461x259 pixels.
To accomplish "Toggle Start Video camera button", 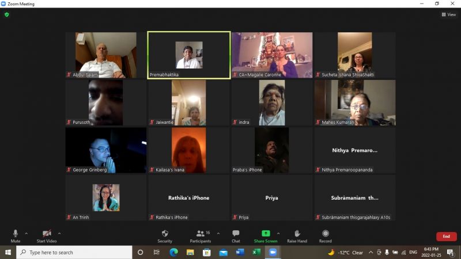I will point(46,234).
